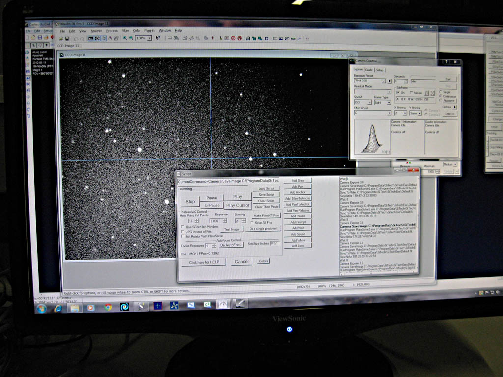Click the blue swirl taskbar icon
Viewport: 503px width, 377px height.
pos(124,307)
